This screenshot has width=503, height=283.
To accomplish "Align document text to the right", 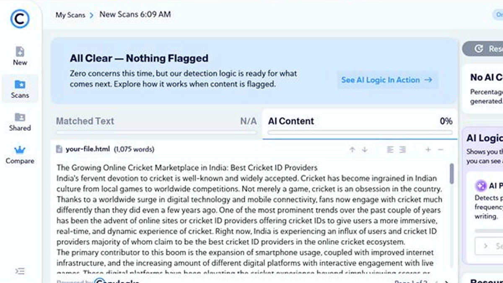I will (402, 150).
